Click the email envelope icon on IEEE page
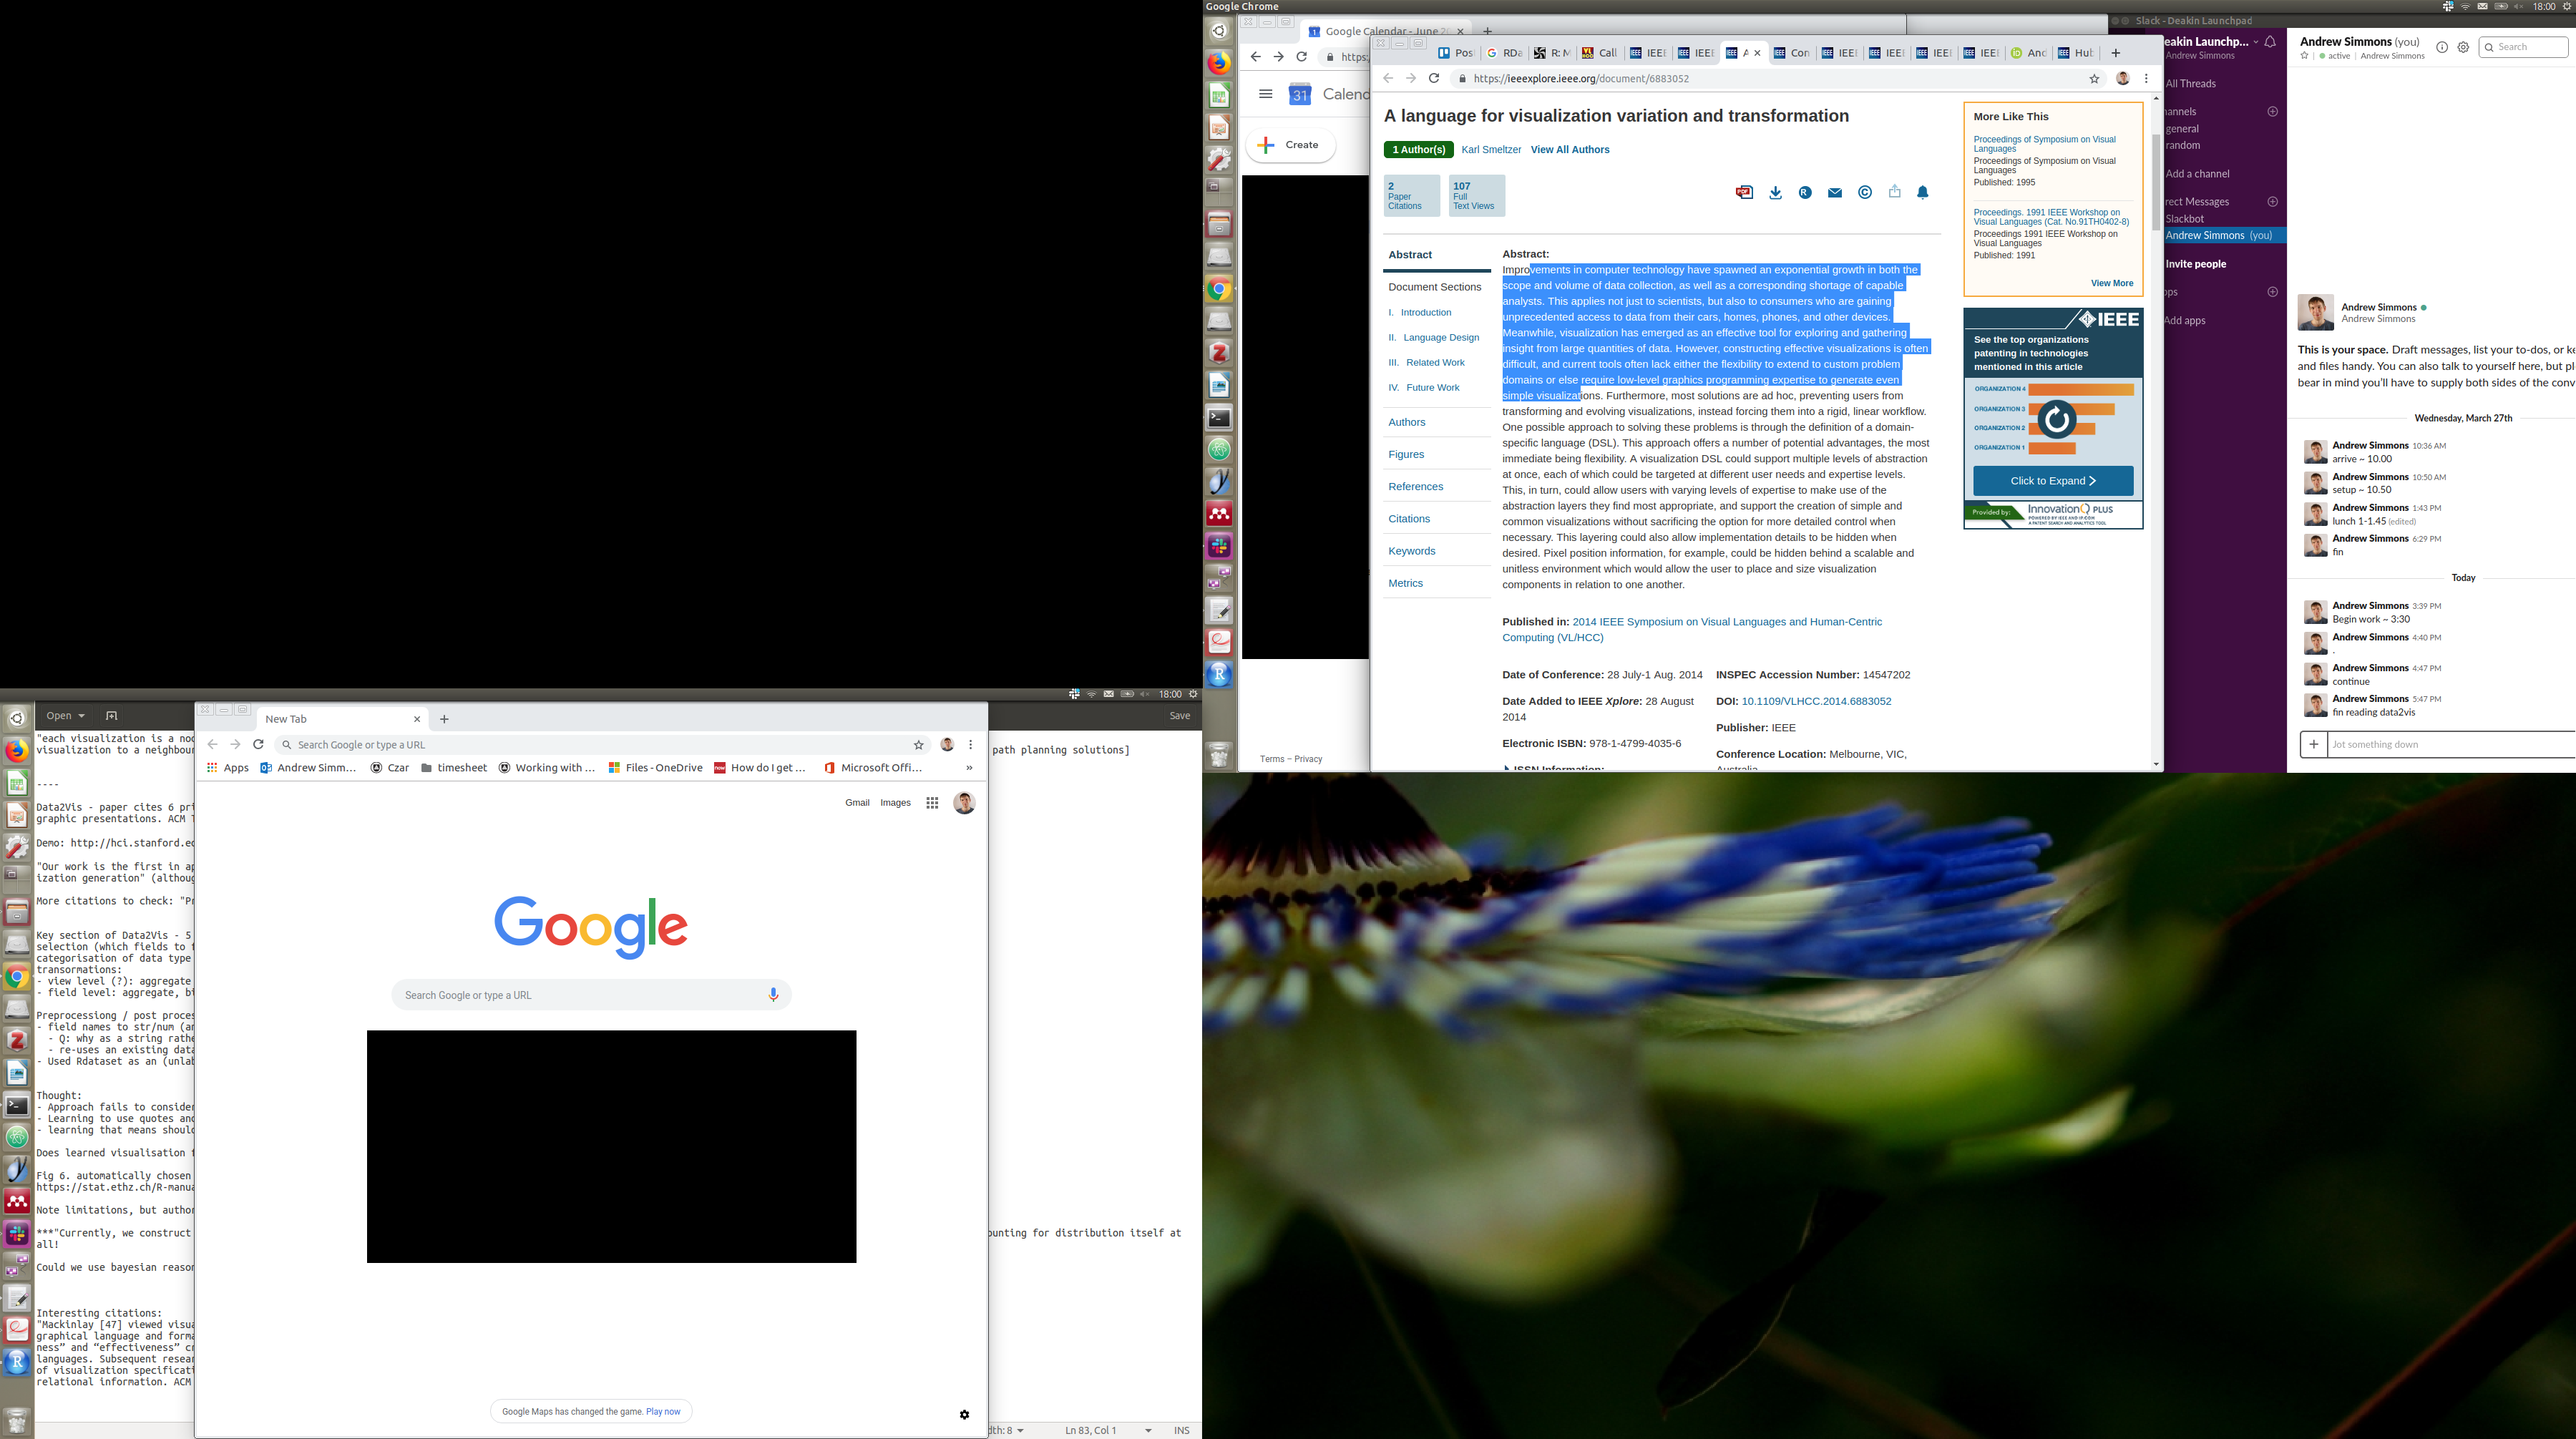This screenshot has height=1439, width=2576. point(1834,193)
